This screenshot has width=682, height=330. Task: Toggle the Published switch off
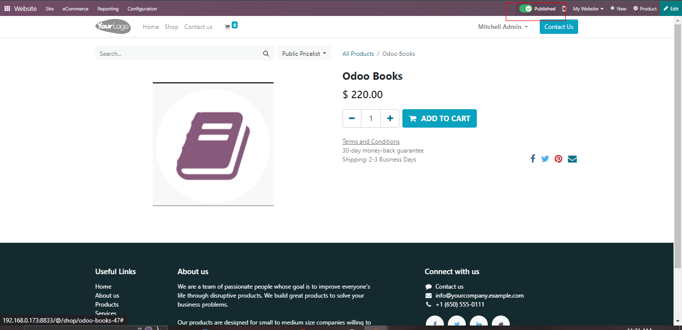[525, 8]
